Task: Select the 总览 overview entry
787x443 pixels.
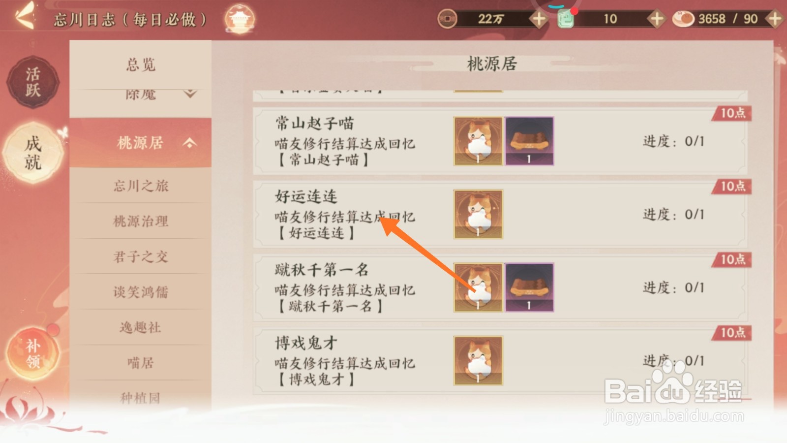Action: (x=141, y=64)
